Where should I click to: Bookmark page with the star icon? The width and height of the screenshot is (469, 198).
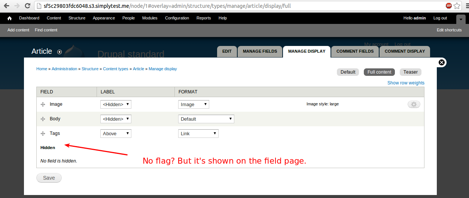tap(457, 6)
